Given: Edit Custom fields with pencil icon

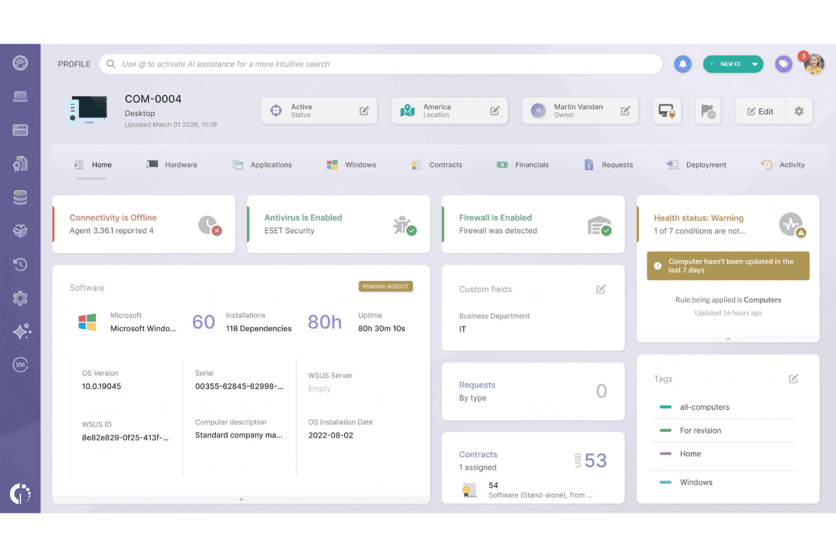Looking at the screenshot, I should click(x=601, y=289).
